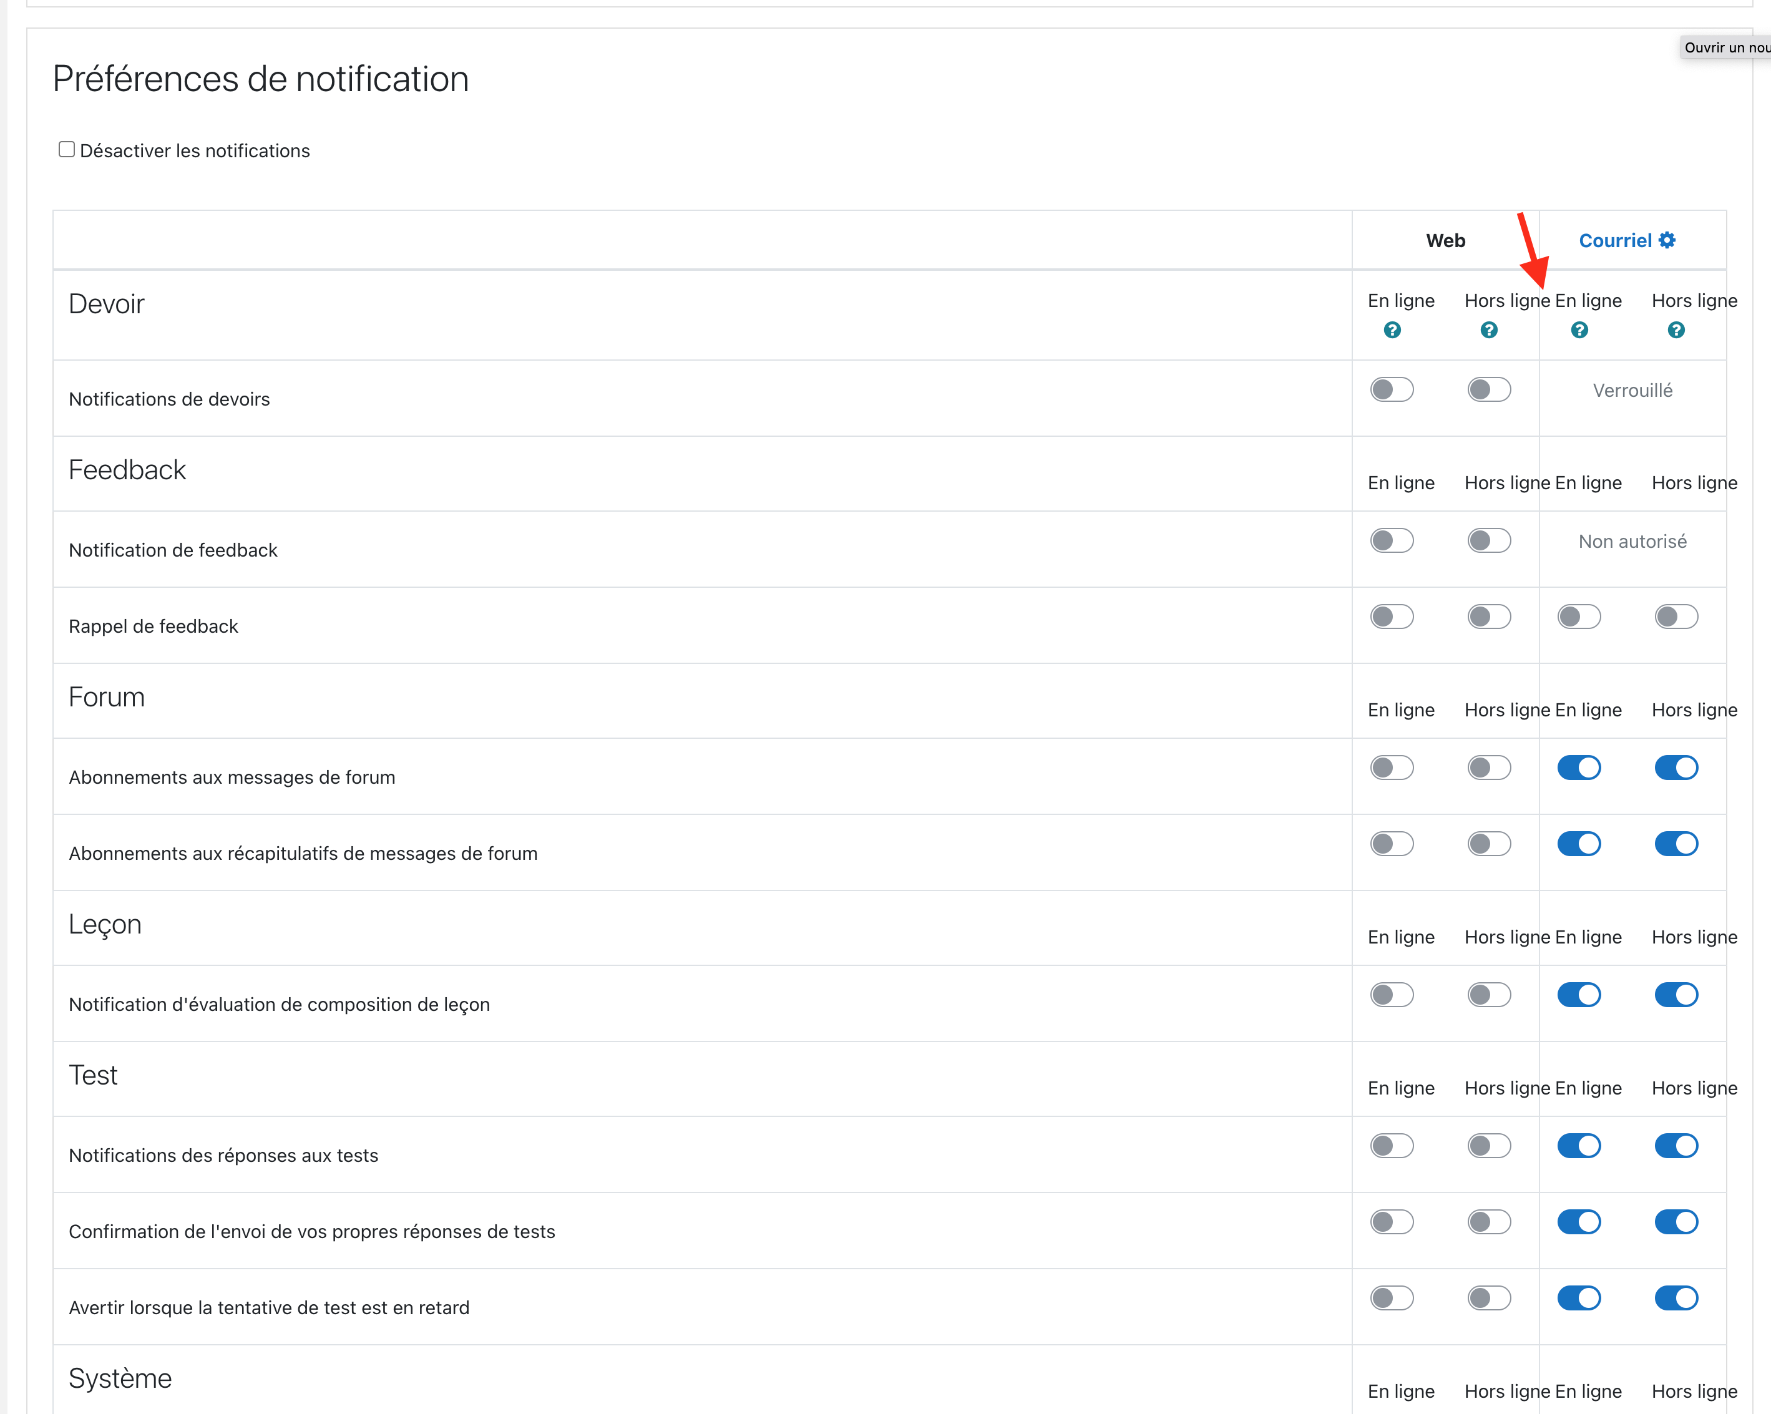
Task: Disable Courriel En ligne for Confirmation de l'envoi de réponses
Action: click(x=1579, y=1222)
